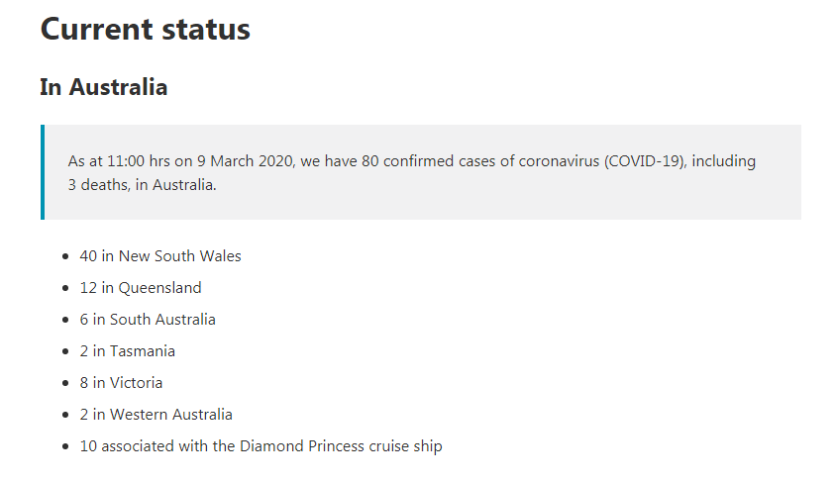Select the '6 in South Australia' item
Screen dimensions: 835x481
click(148, 320)
